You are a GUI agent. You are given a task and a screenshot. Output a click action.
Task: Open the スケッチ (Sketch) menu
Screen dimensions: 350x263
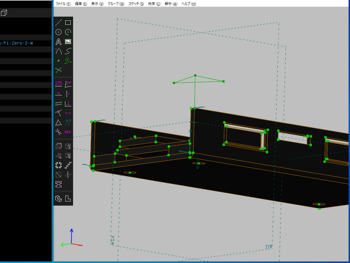pyautogui.click(x=136, y=3)
